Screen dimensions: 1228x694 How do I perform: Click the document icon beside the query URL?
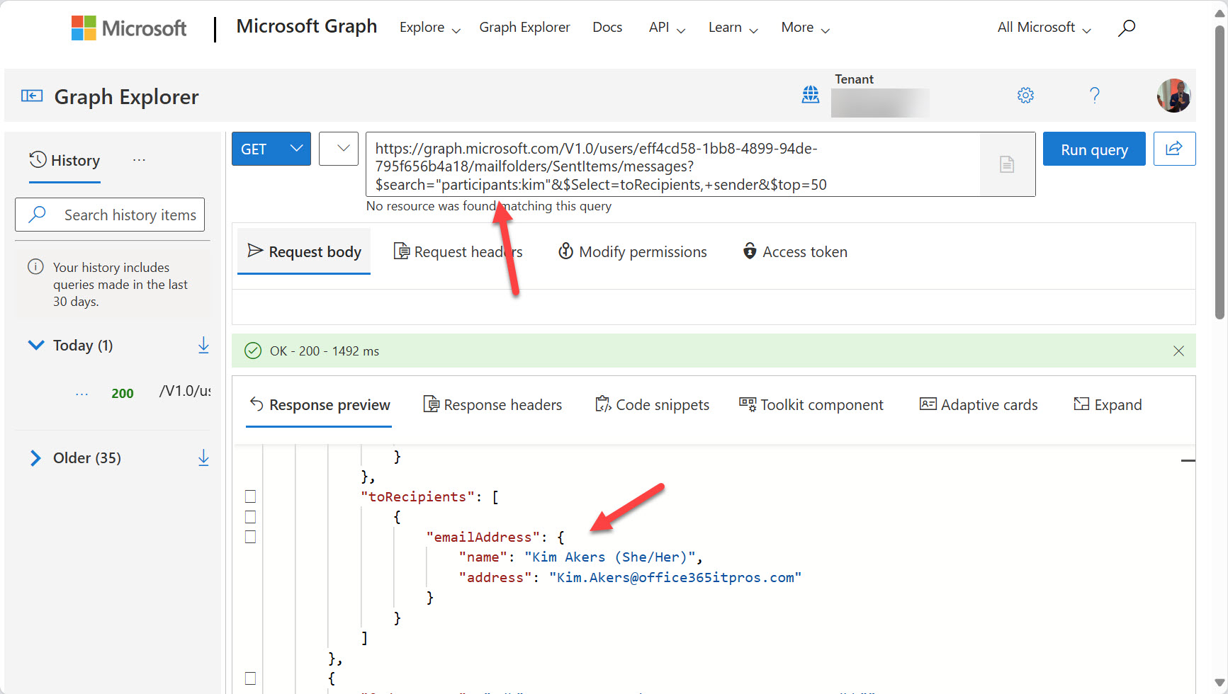click(x=1007, y=164)
